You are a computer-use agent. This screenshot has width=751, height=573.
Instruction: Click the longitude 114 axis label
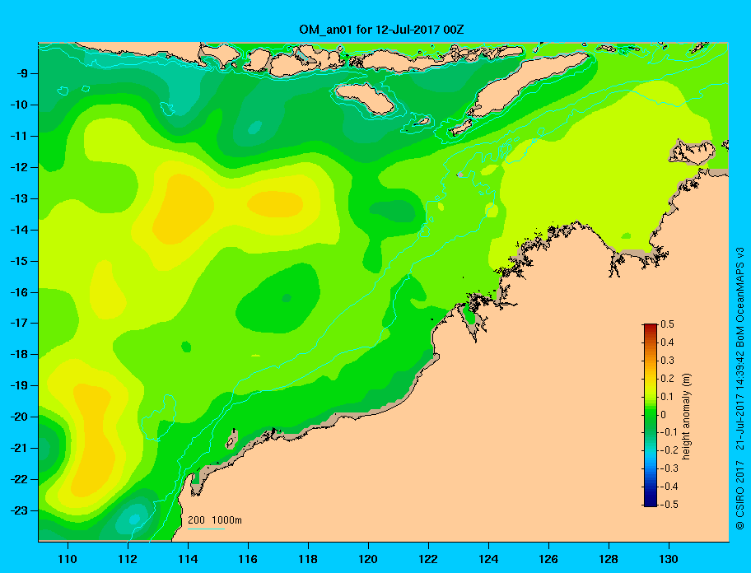[188, 559]
